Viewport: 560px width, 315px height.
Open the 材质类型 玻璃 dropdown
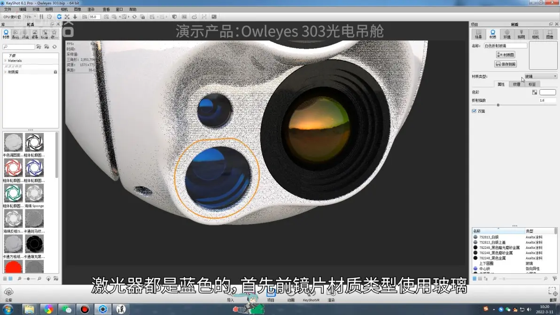(540, 77)
